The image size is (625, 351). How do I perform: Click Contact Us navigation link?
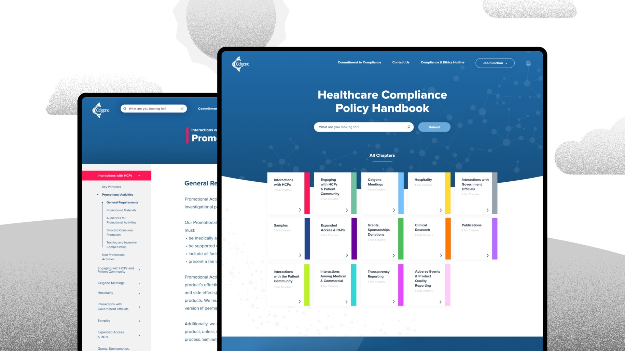(x=400, y=62)
